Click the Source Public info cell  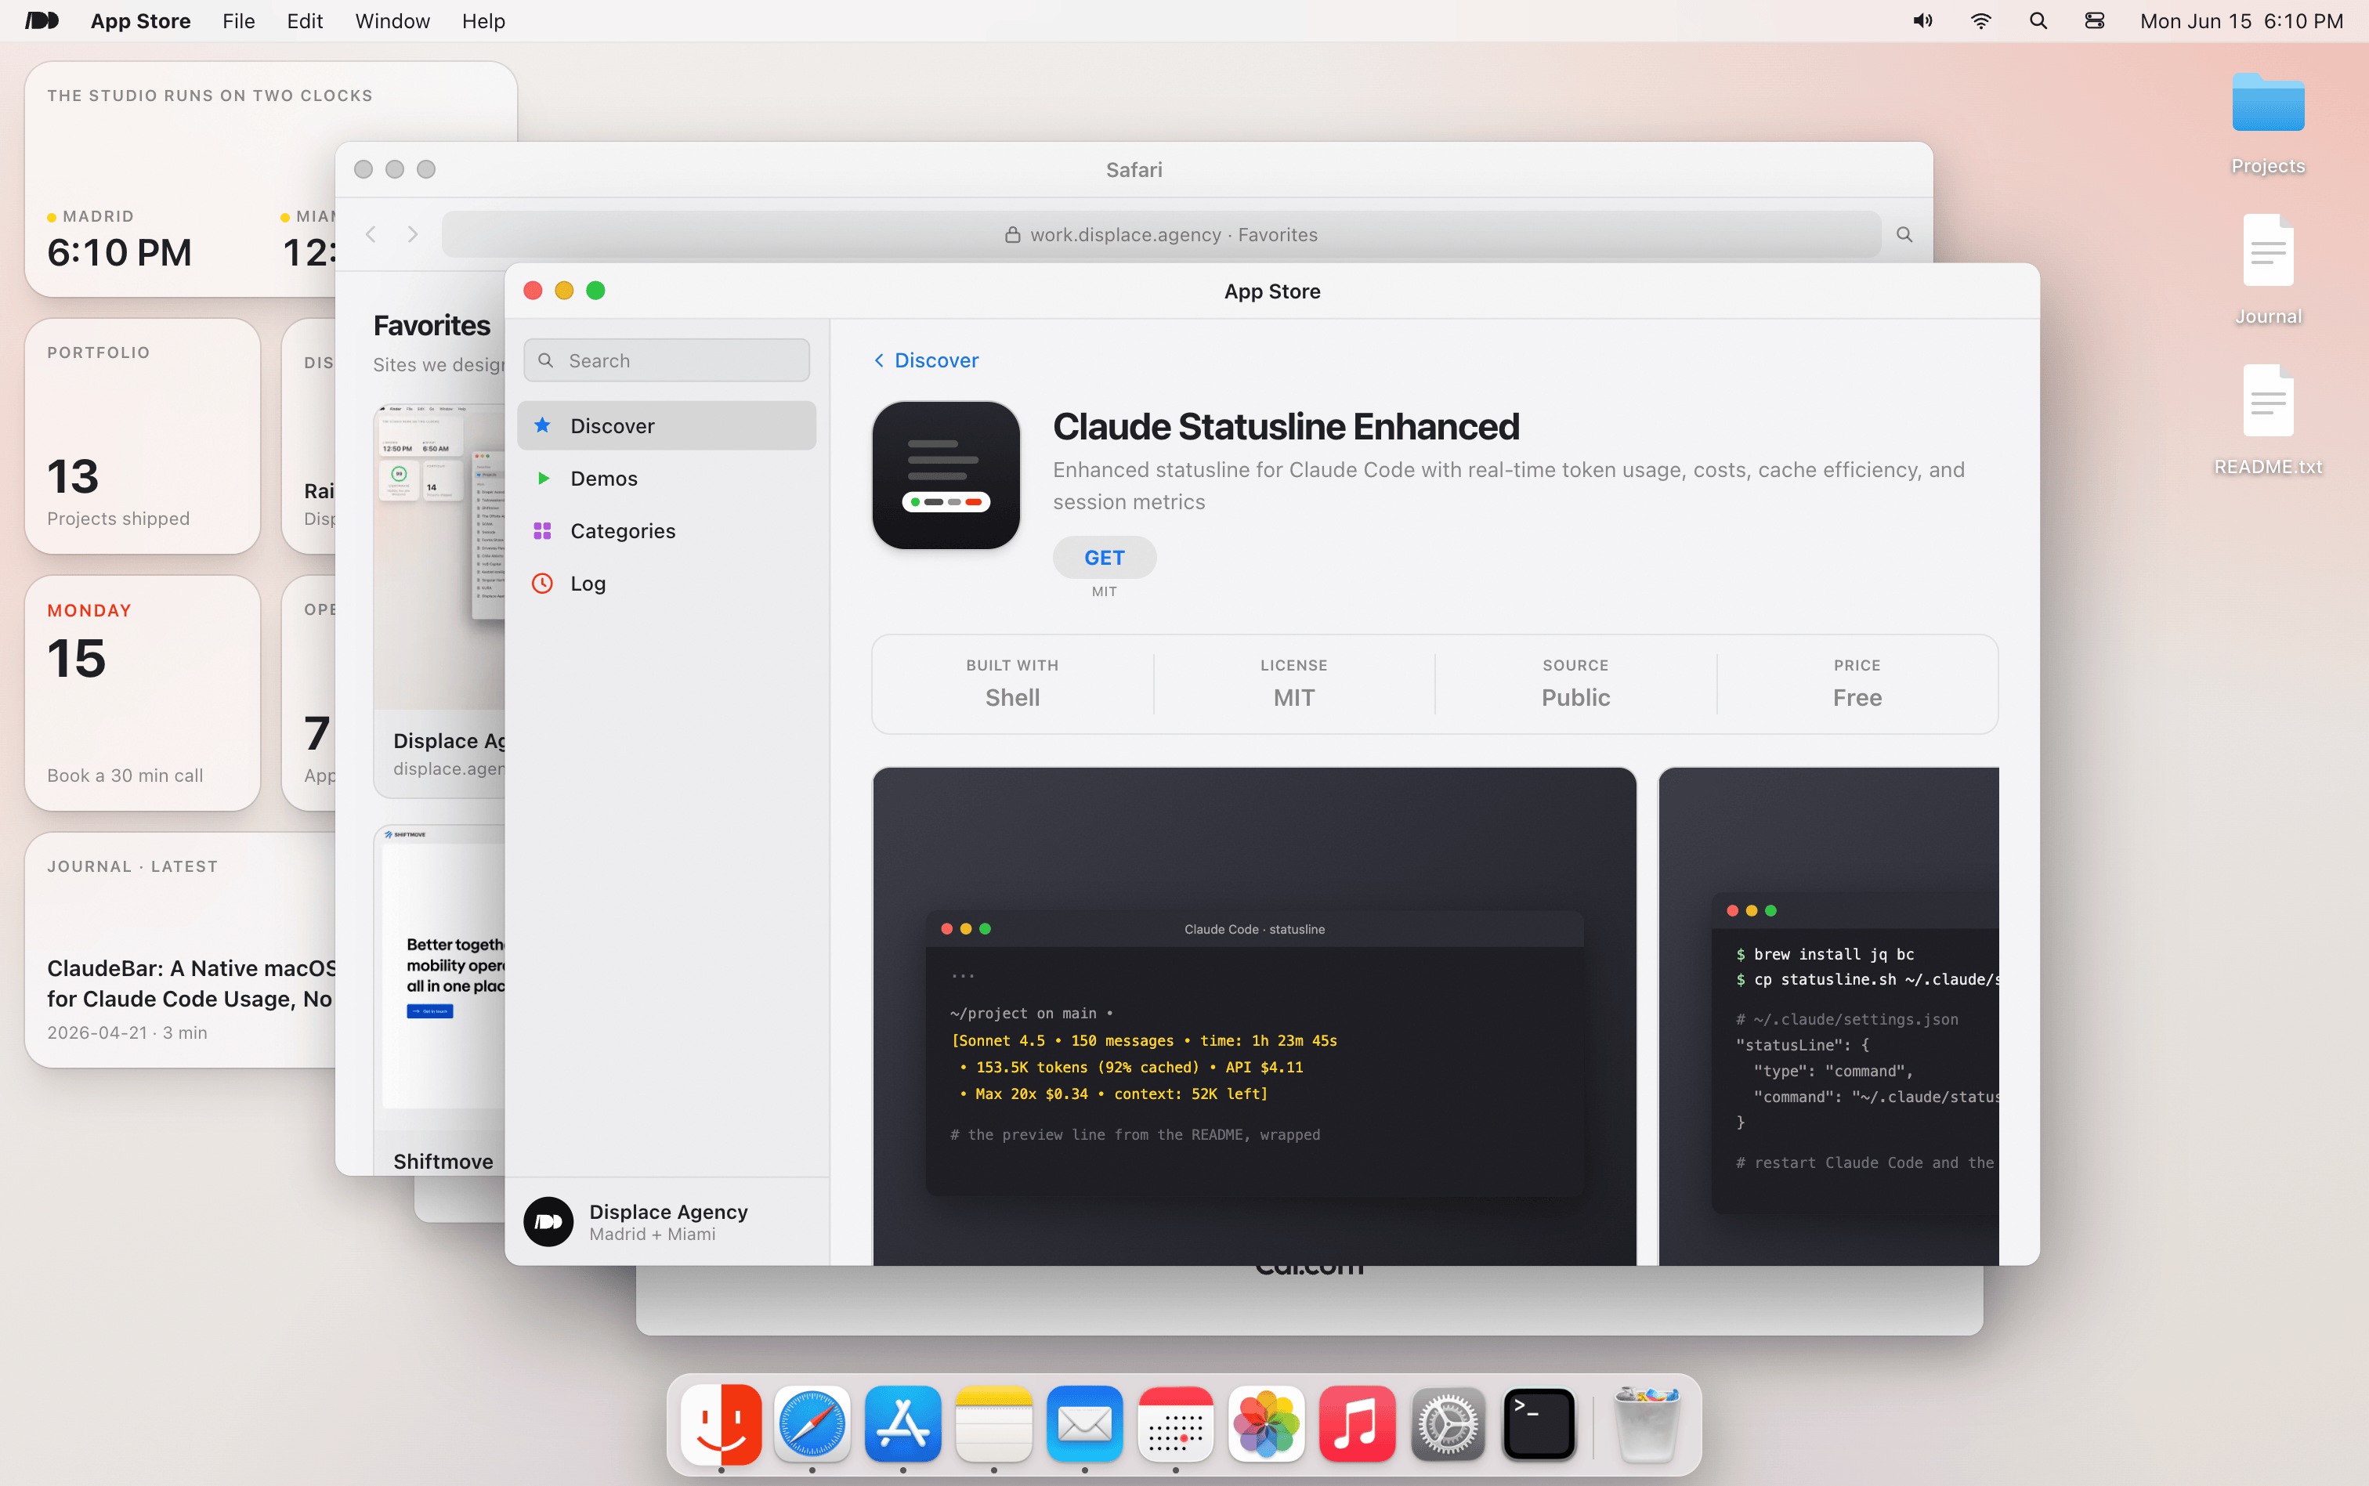point(1575,684)
